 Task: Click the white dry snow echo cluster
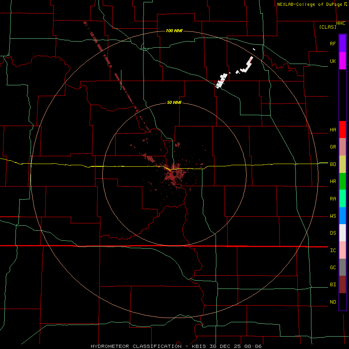pyautogui.click(x=222, y=80)
